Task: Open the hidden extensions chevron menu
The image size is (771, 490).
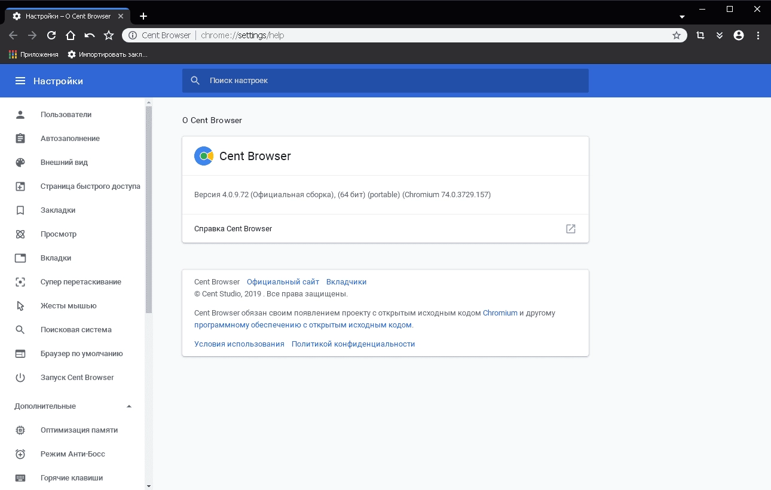Action: 720,35
